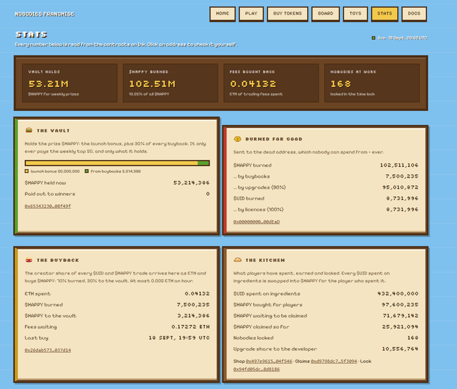Click the burned by buybacks value in Burned For Good

tap(402, 176)
